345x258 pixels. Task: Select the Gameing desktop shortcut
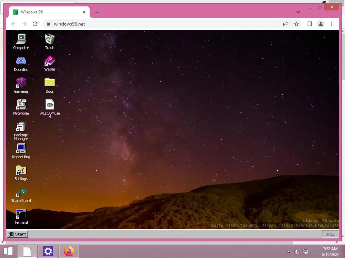[x=21, y=85]
